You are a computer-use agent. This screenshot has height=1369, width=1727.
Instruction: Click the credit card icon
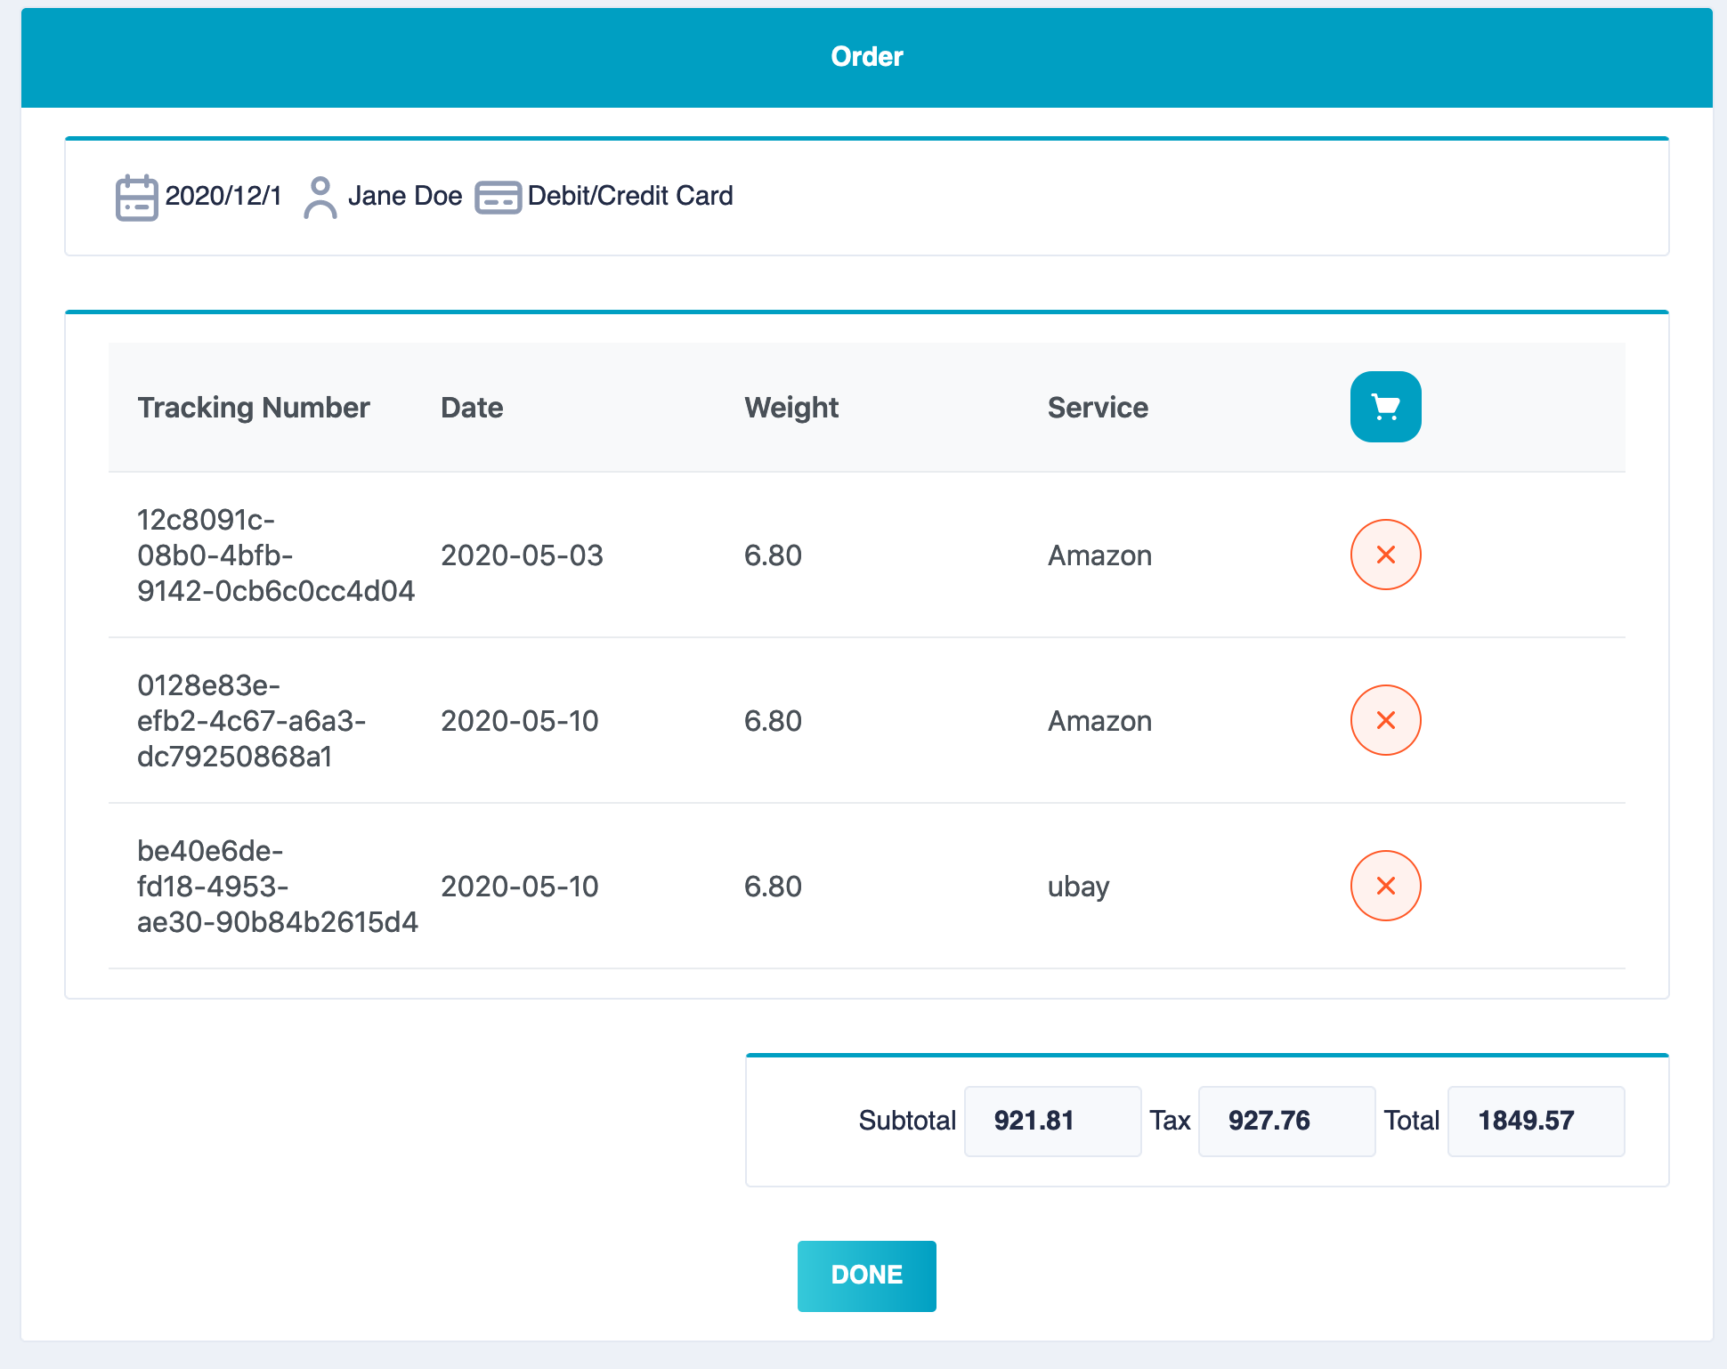[498, 197]
